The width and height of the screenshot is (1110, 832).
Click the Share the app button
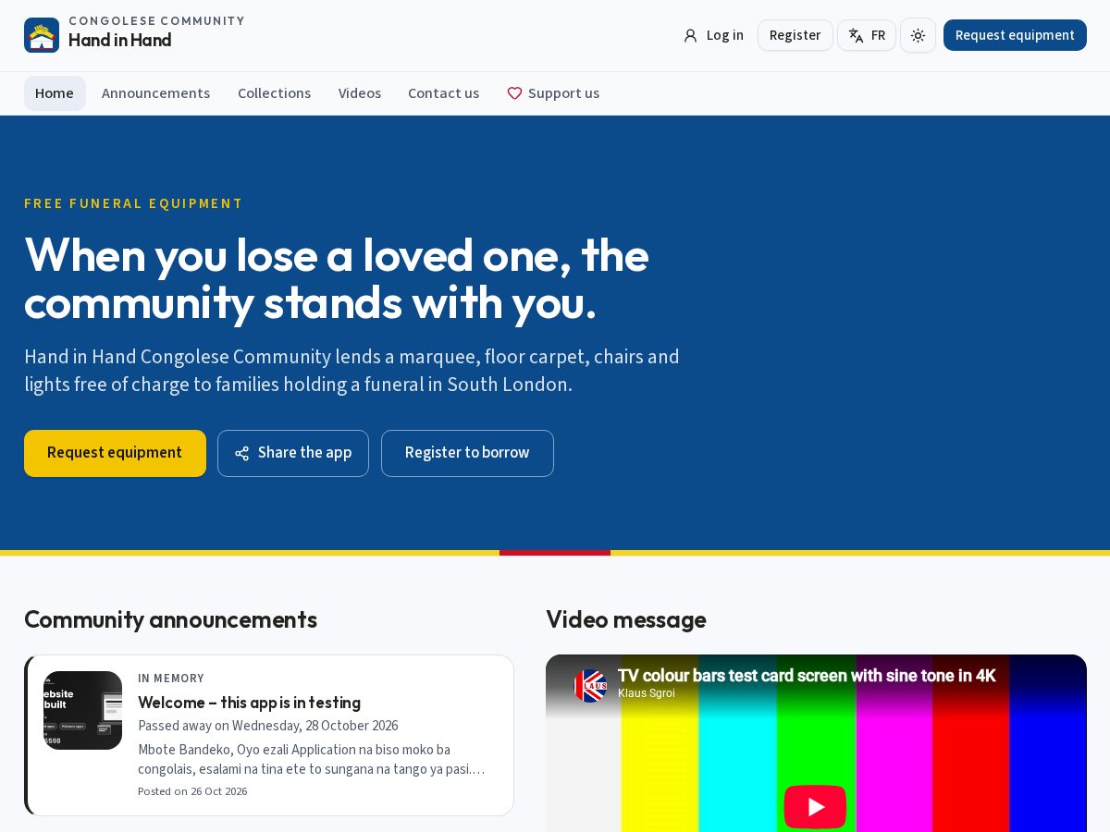pyautogui.click(x=293, y=453)
